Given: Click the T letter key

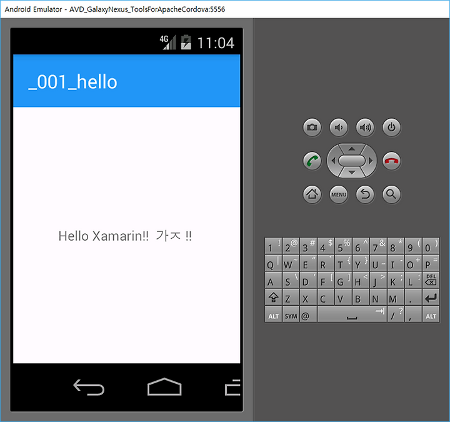Looking at the screenshot, I should (344, 263).
